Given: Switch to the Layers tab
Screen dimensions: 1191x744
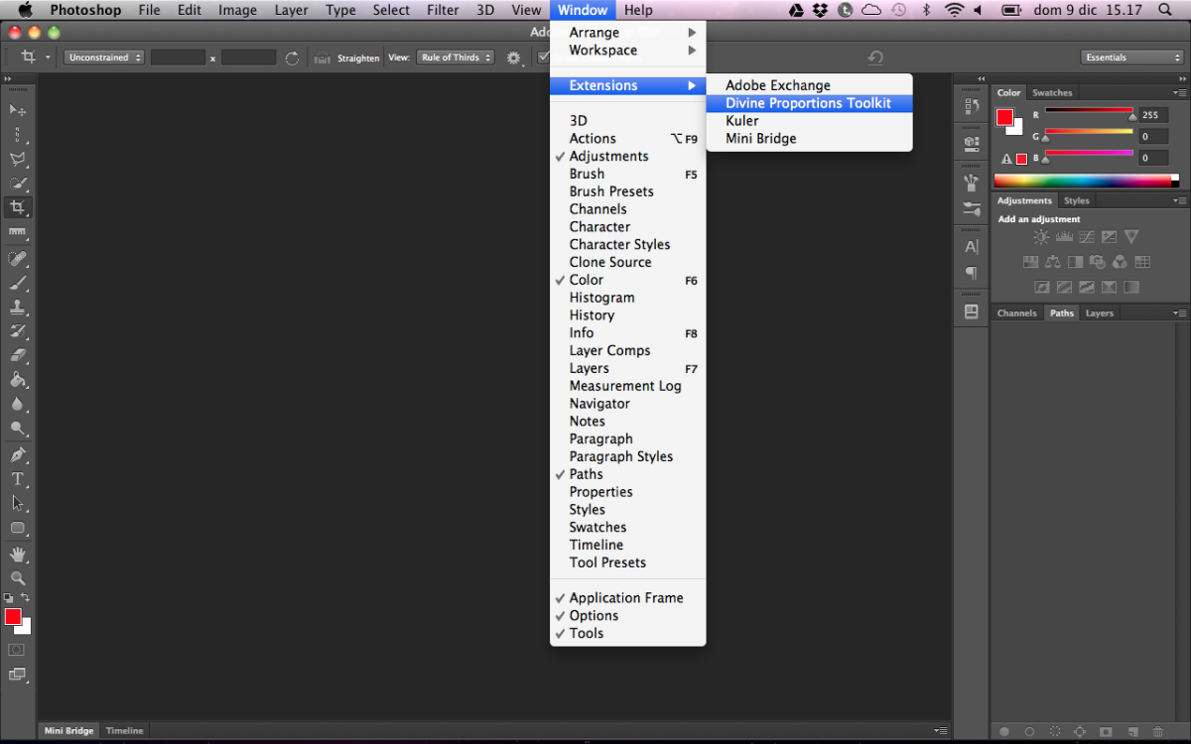Looking at the screenshot, I should coord(1099,312).
